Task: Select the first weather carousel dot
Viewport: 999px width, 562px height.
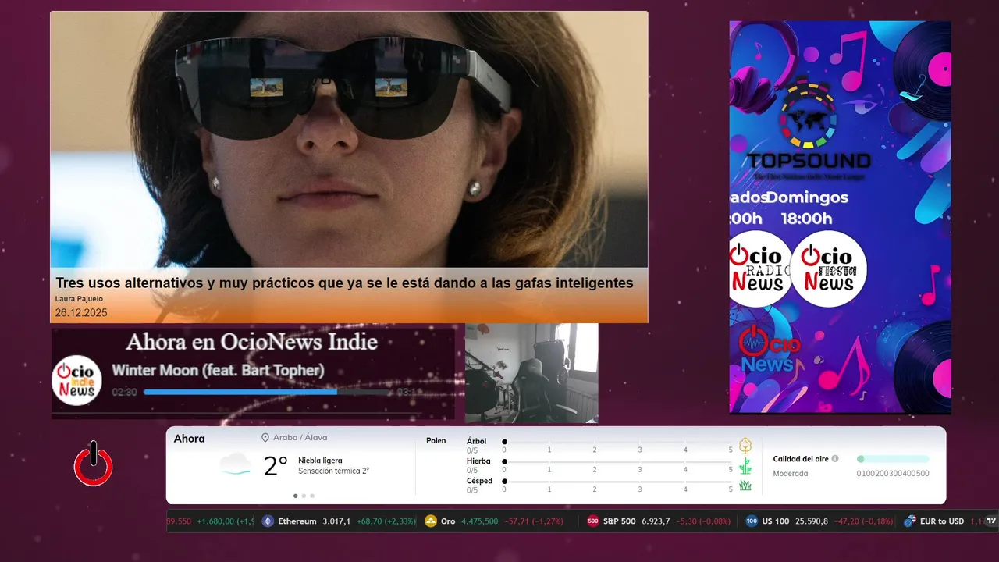Action: click(295, 496)
